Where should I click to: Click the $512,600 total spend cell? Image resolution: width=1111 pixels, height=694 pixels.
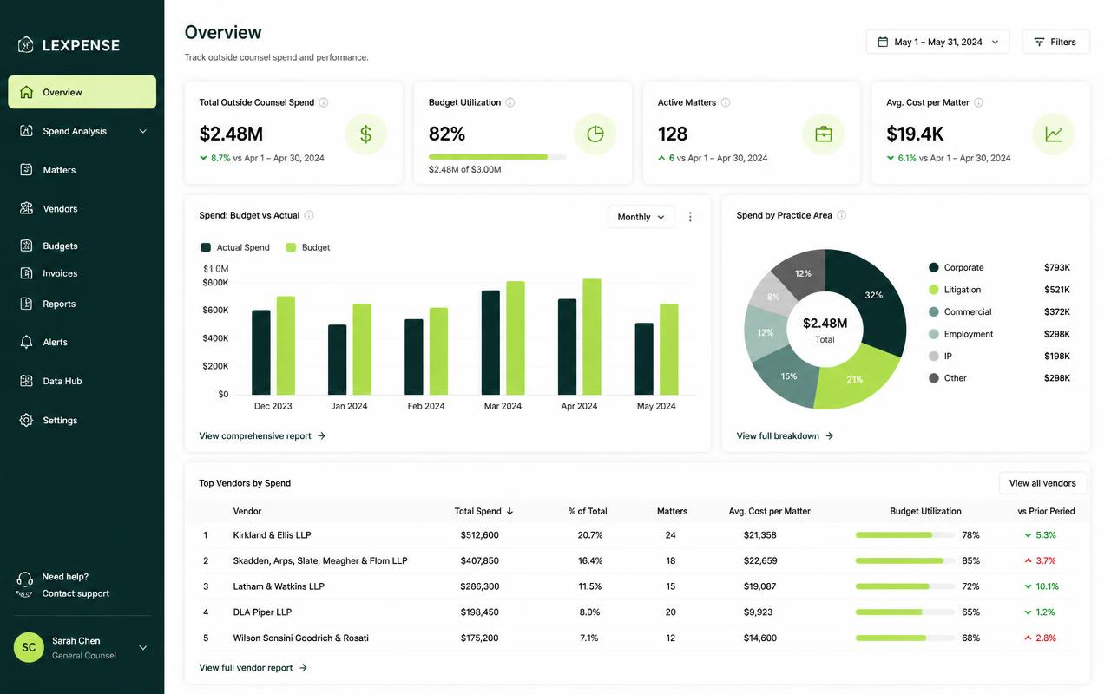[x=480, y=535]
